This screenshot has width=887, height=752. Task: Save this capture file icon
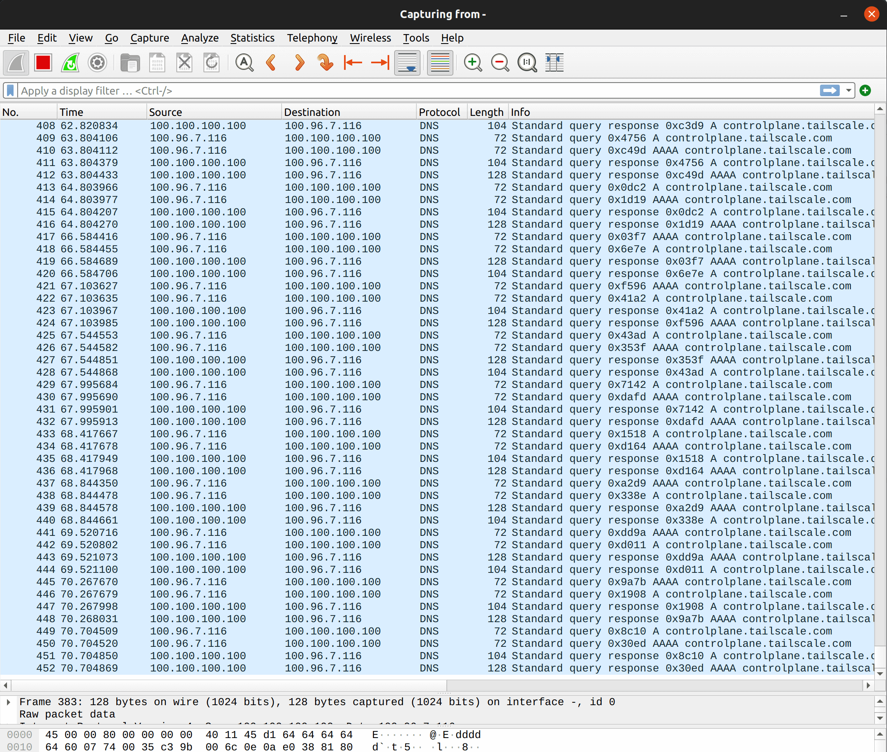157,62
